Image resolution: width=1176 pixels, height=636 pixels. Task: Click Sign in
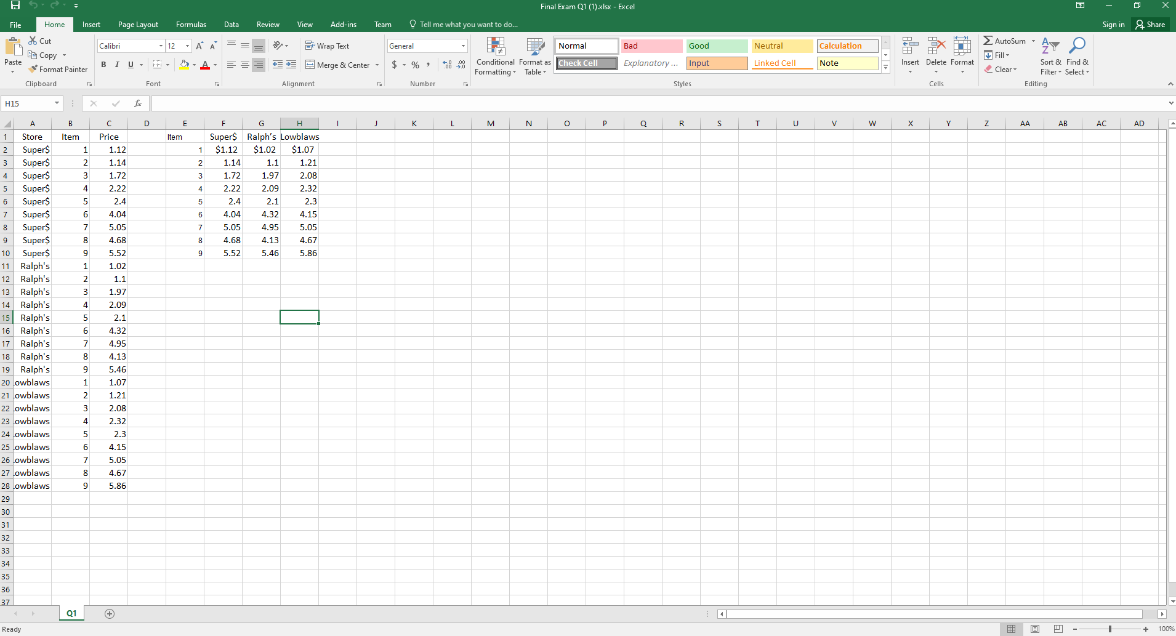1113,25
